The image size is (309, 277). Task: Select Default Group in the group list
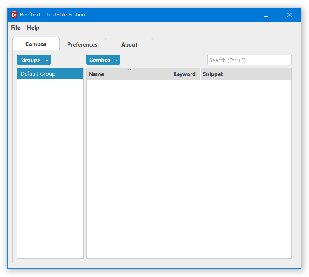50,74
